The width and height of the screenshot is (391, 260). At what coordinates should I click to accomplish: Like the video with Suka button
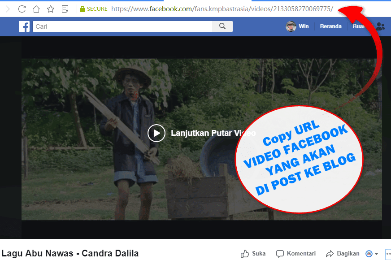(253, 254)
